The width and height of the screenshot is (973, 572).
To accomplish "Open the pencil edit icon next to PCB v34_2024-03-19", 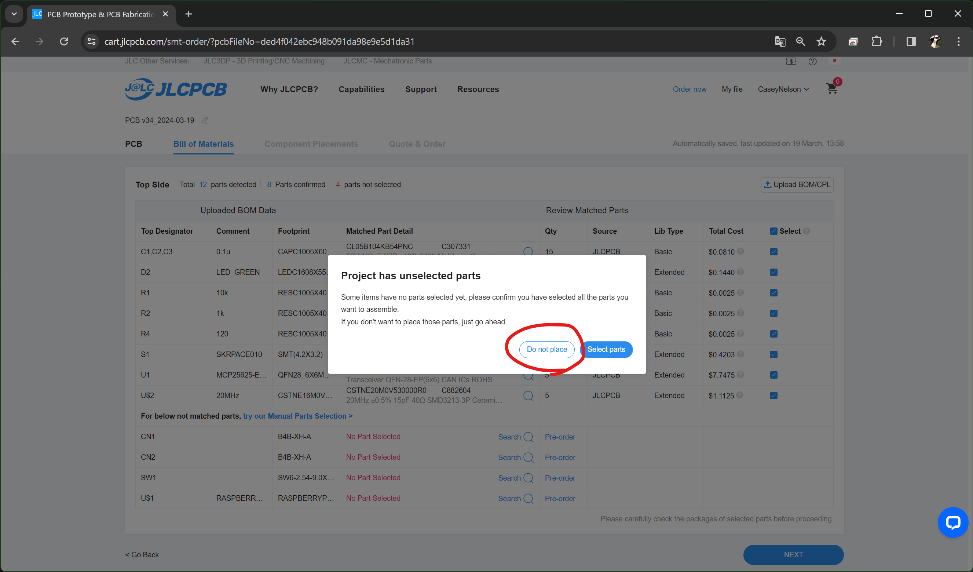I will (205, 120).
